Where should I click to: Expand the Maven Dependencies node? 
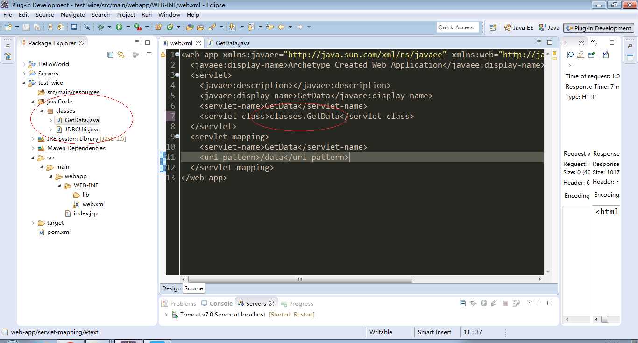(x=33, y=148)
